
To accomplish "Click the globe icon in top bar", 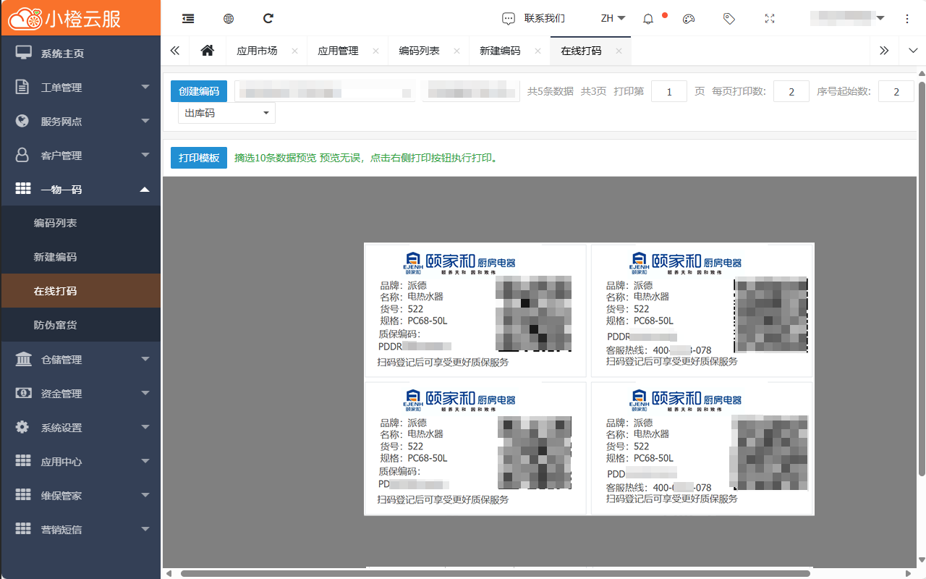I will (229, 19).
